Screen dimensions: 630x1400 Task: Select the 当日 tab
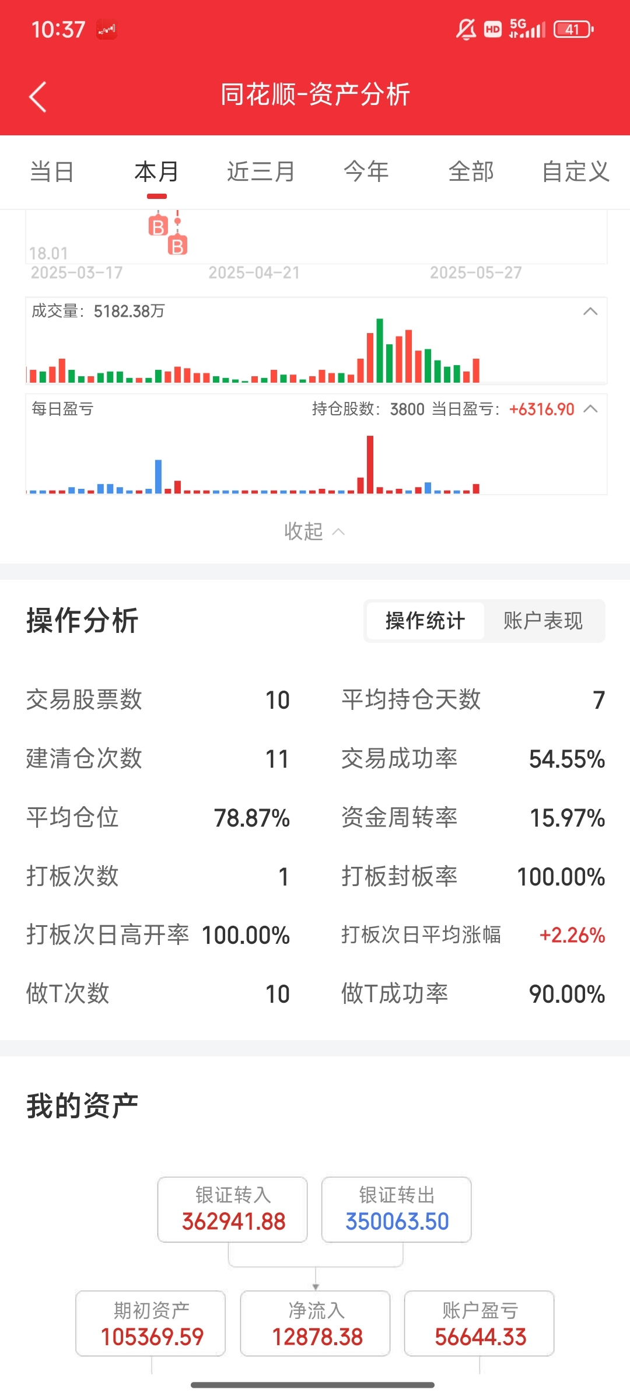pyautogui.click(x=52, y=171)
